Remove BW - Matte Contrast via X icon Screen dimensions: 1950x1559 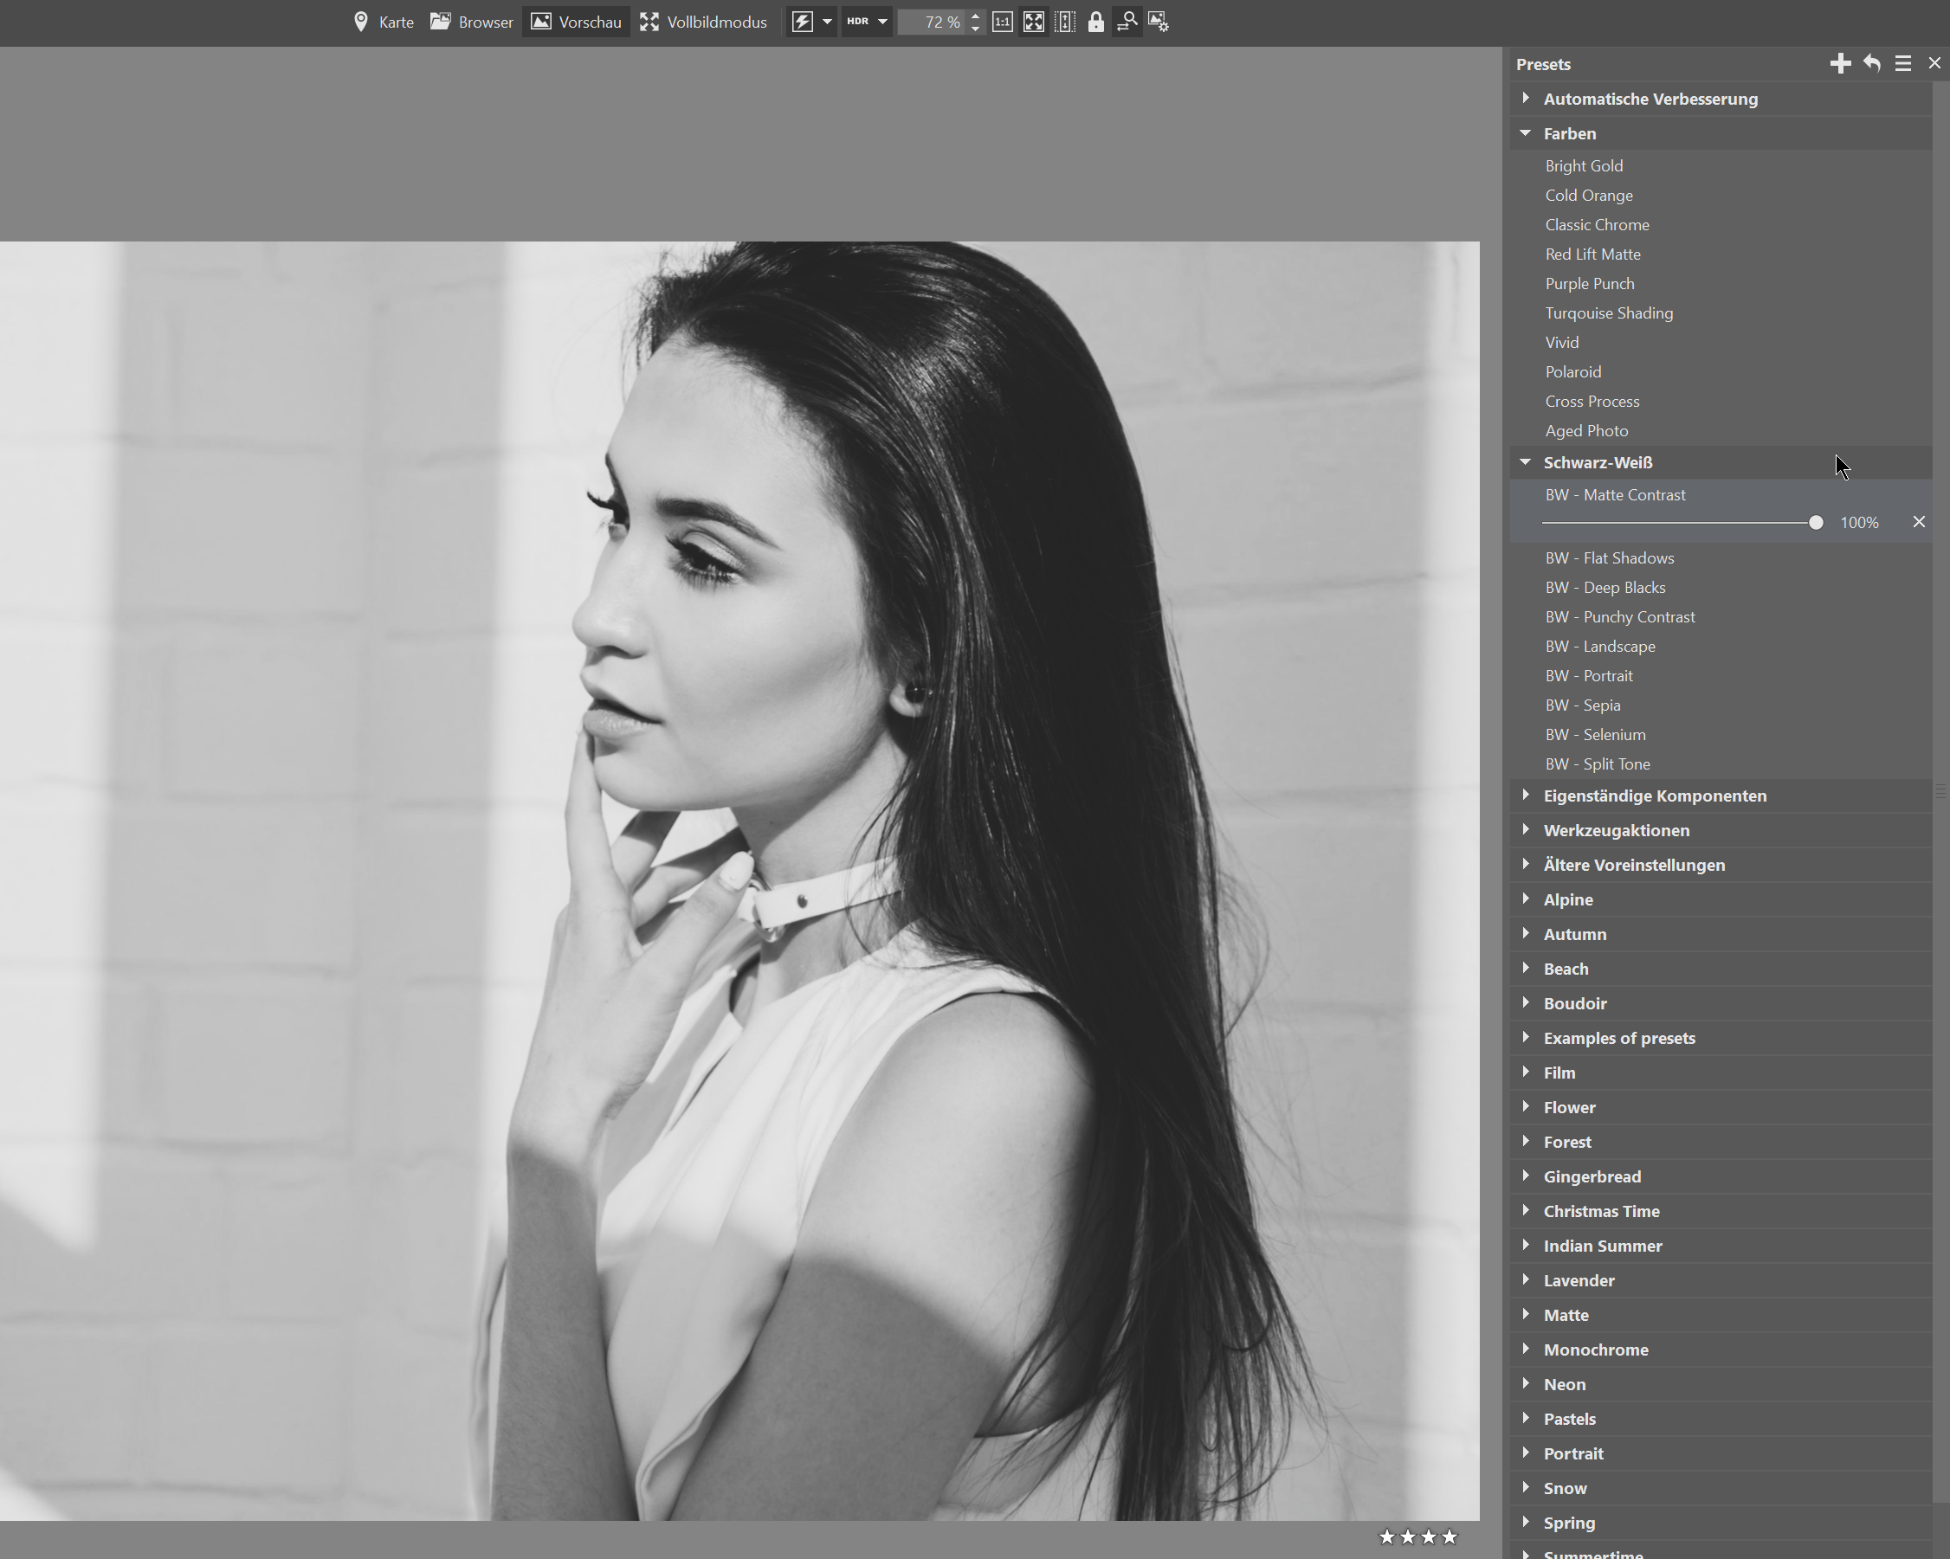click(1918, 522)
